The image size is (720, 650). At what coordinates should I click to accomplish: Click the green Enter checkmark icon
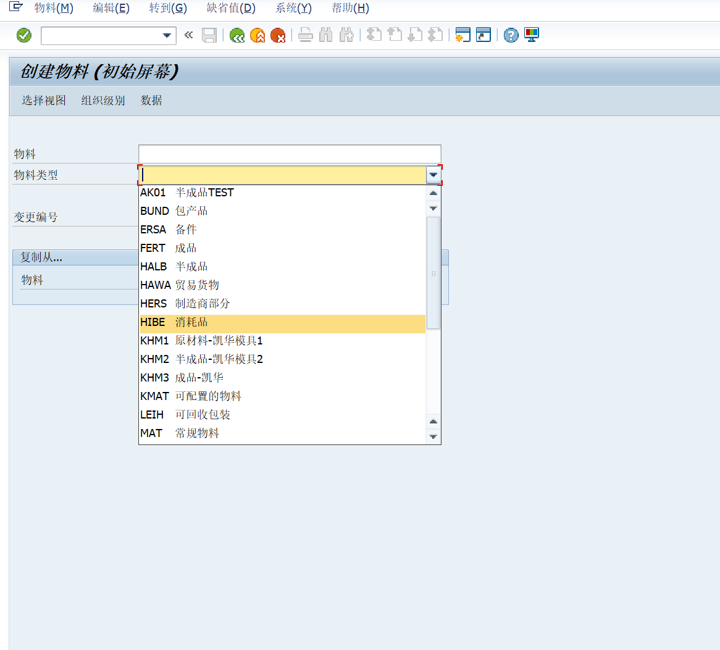click(x=23, y=35)
